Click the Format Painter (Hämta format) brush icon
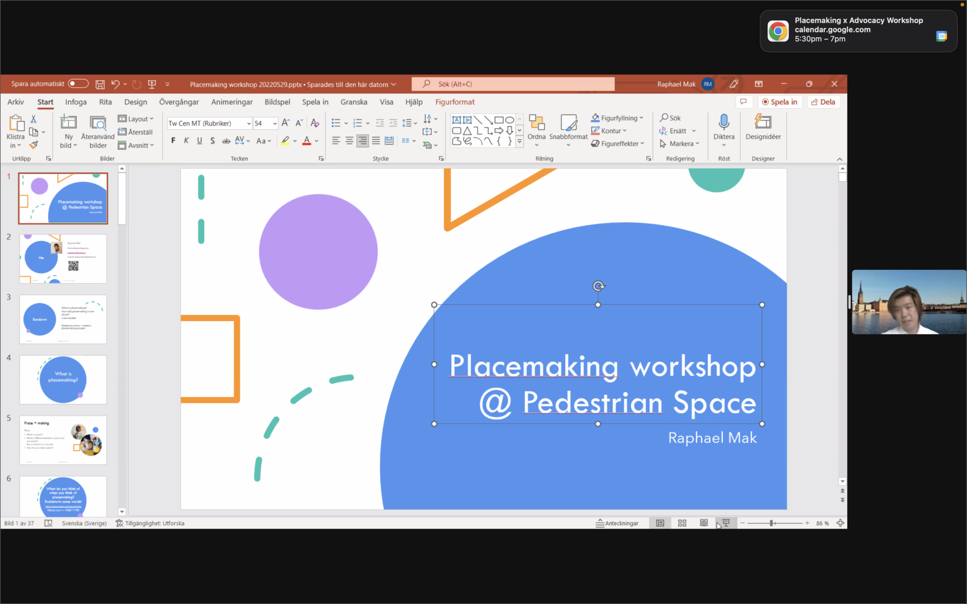 click(34, 145)
